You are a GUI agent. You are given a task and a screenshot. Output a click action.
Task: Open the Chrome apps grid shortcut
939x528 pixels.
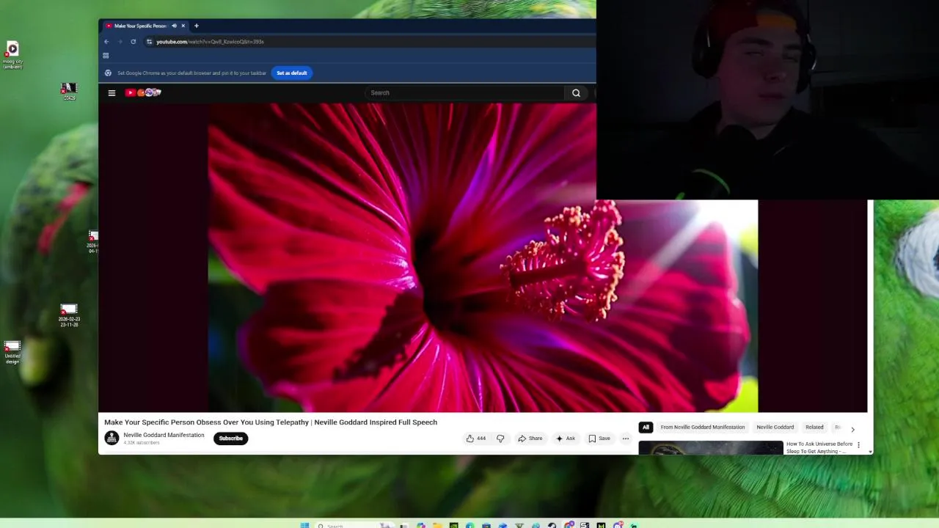(106, 56)
